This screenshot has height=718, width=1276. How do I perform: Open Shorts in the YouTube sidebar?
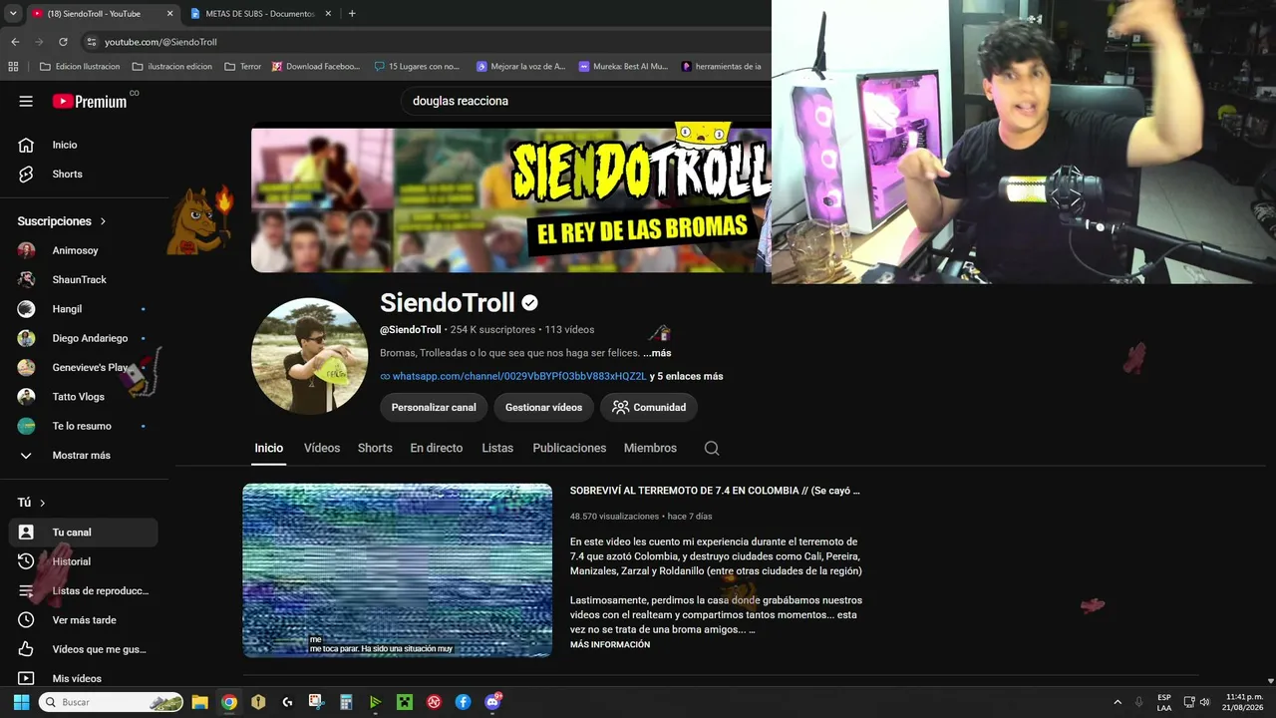[x=84, y=174]
